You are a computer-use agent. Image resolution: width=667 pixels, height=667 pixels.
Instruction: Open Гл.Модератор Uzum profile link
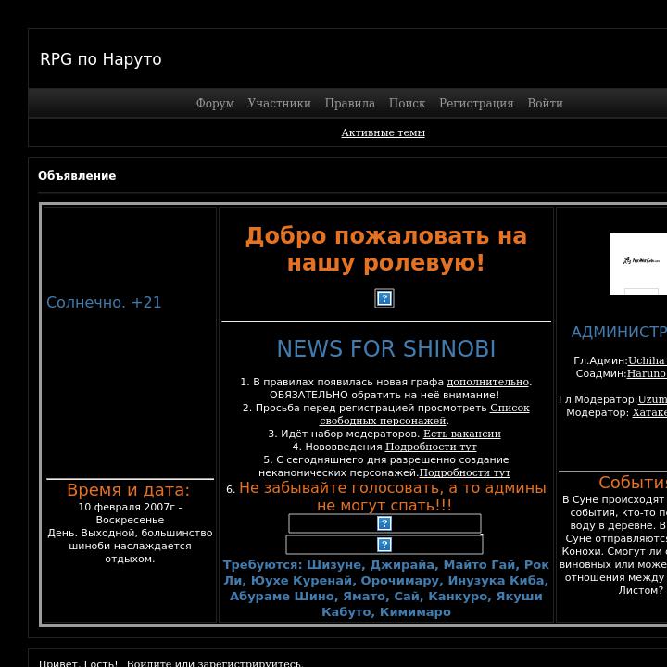coord(652,399)
